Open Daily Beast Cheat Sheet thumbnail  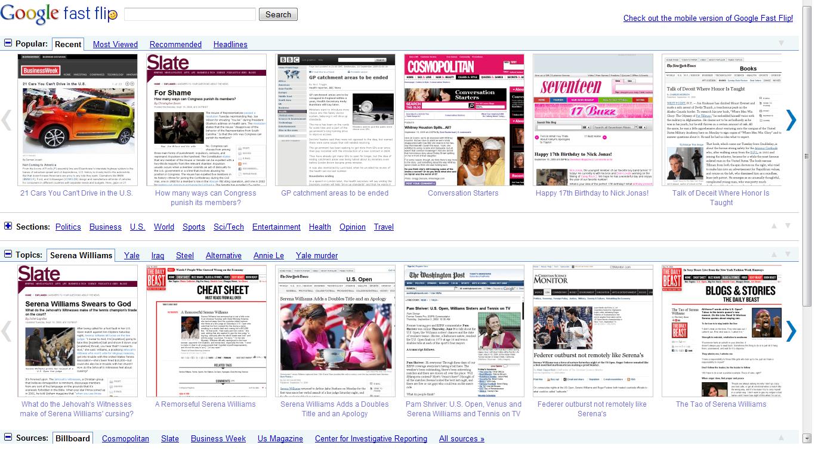click(x=206, y=331)
